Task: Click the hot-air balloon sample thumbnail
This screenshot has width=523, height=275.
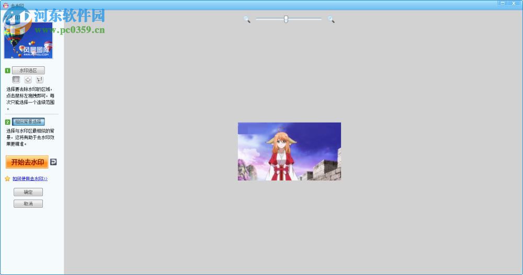Action: click(28, 40)
